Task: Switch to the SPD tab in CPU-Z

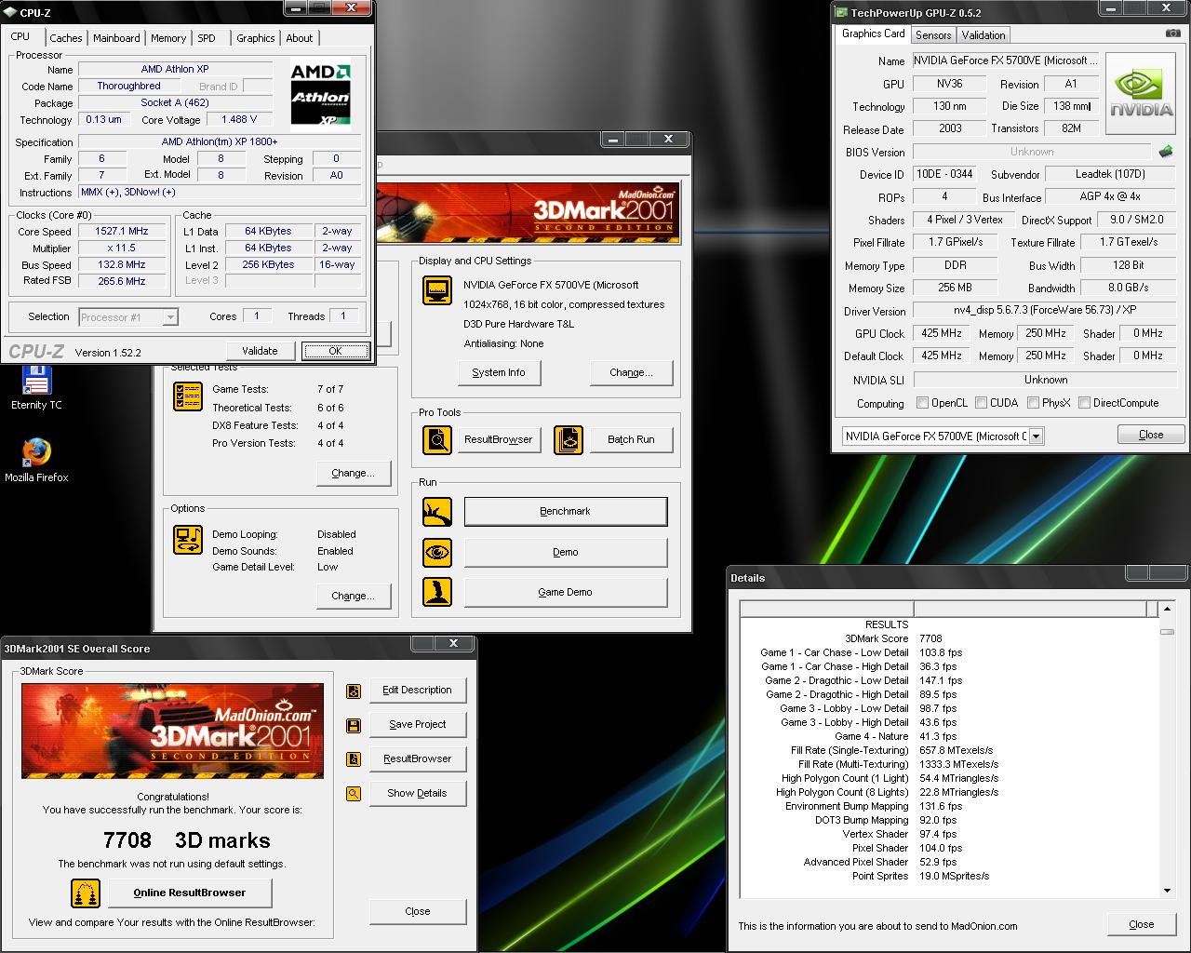Action: pos(207,38)
